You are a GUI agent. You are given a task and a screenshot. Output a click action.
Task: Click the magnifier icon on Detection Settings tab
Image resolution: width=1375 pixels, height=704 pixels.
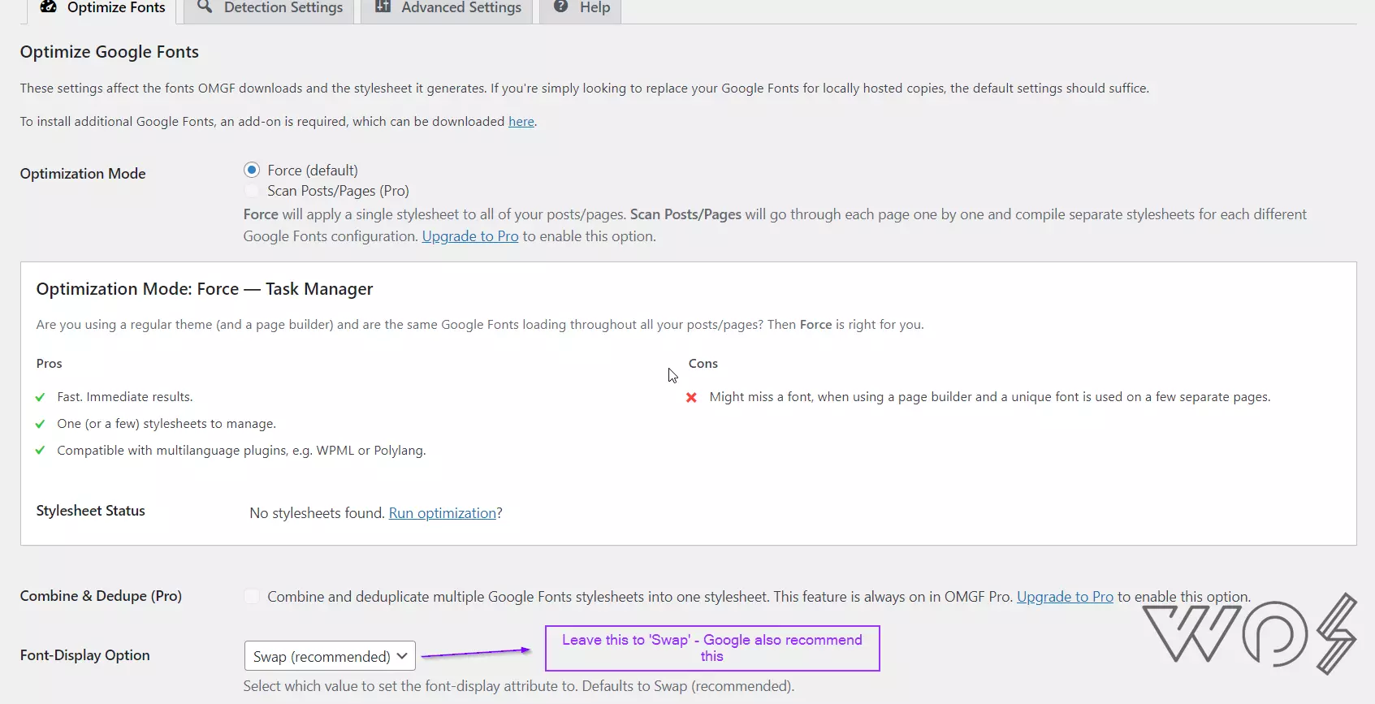click(x=205, y=6)
